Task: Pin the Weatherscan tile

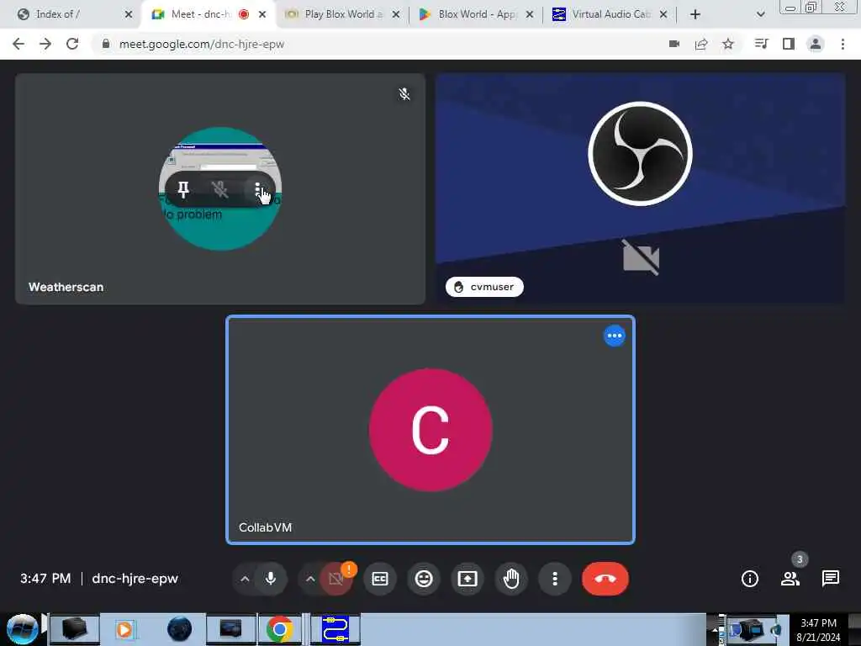Action: point(183,189)
